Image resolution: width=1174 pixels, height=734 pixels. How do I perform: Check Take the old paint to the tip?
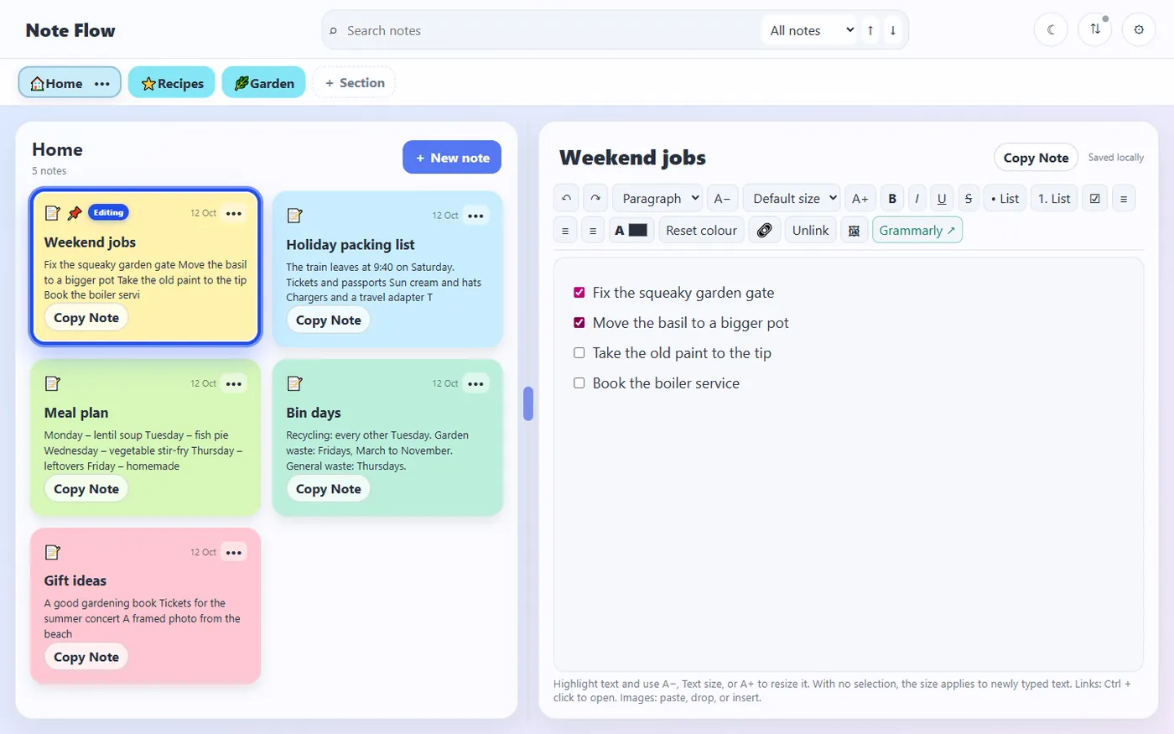(579, 353)
